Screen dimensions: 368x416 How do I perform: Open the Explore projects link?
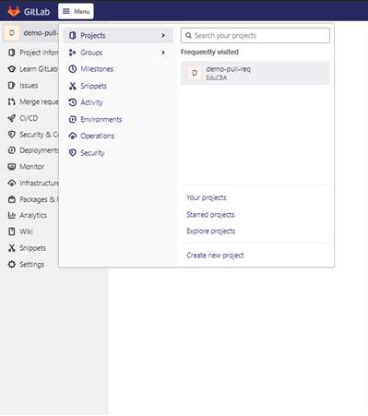point(211,232)
